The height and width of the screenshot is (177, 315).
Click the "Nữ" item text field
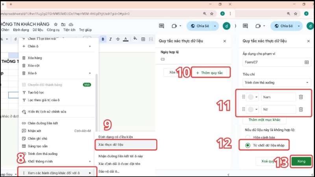[x=278, y=109]
